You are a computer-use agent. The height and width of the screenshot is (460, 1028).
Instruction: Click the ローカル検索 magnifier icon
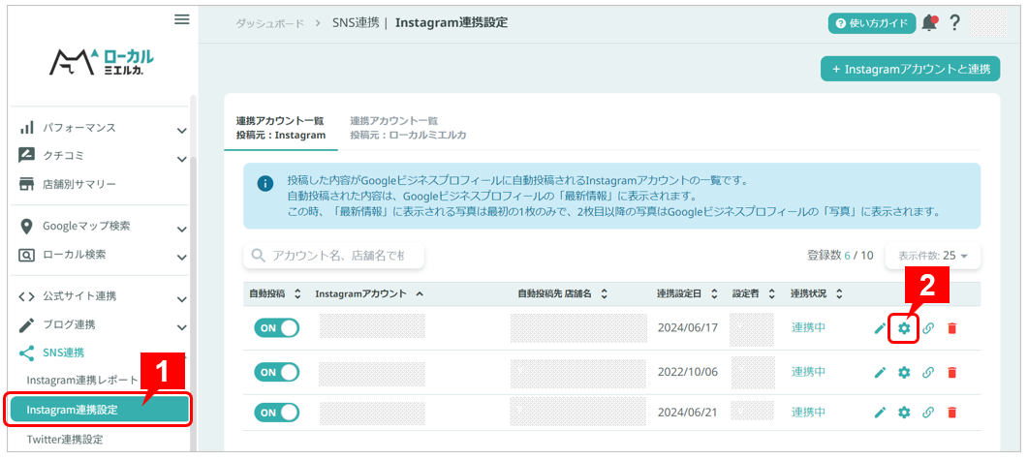[x=26, y=255]
